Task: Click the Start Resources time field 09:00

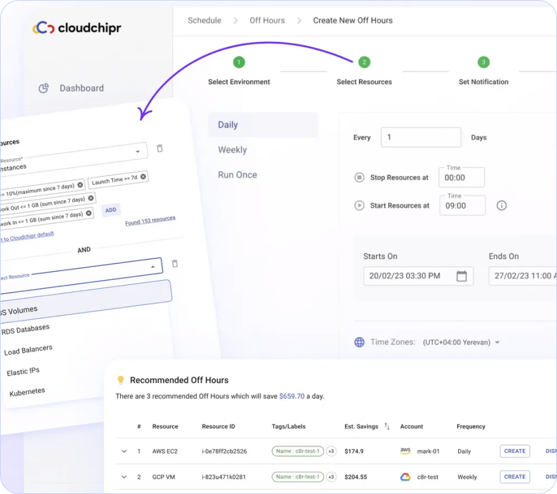Action: (463, 205)
